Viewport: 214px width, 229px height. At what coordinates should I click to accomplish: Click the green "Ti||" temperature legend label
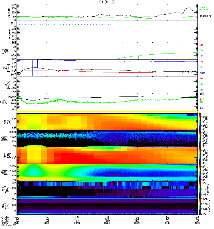(x=201, y=102)
